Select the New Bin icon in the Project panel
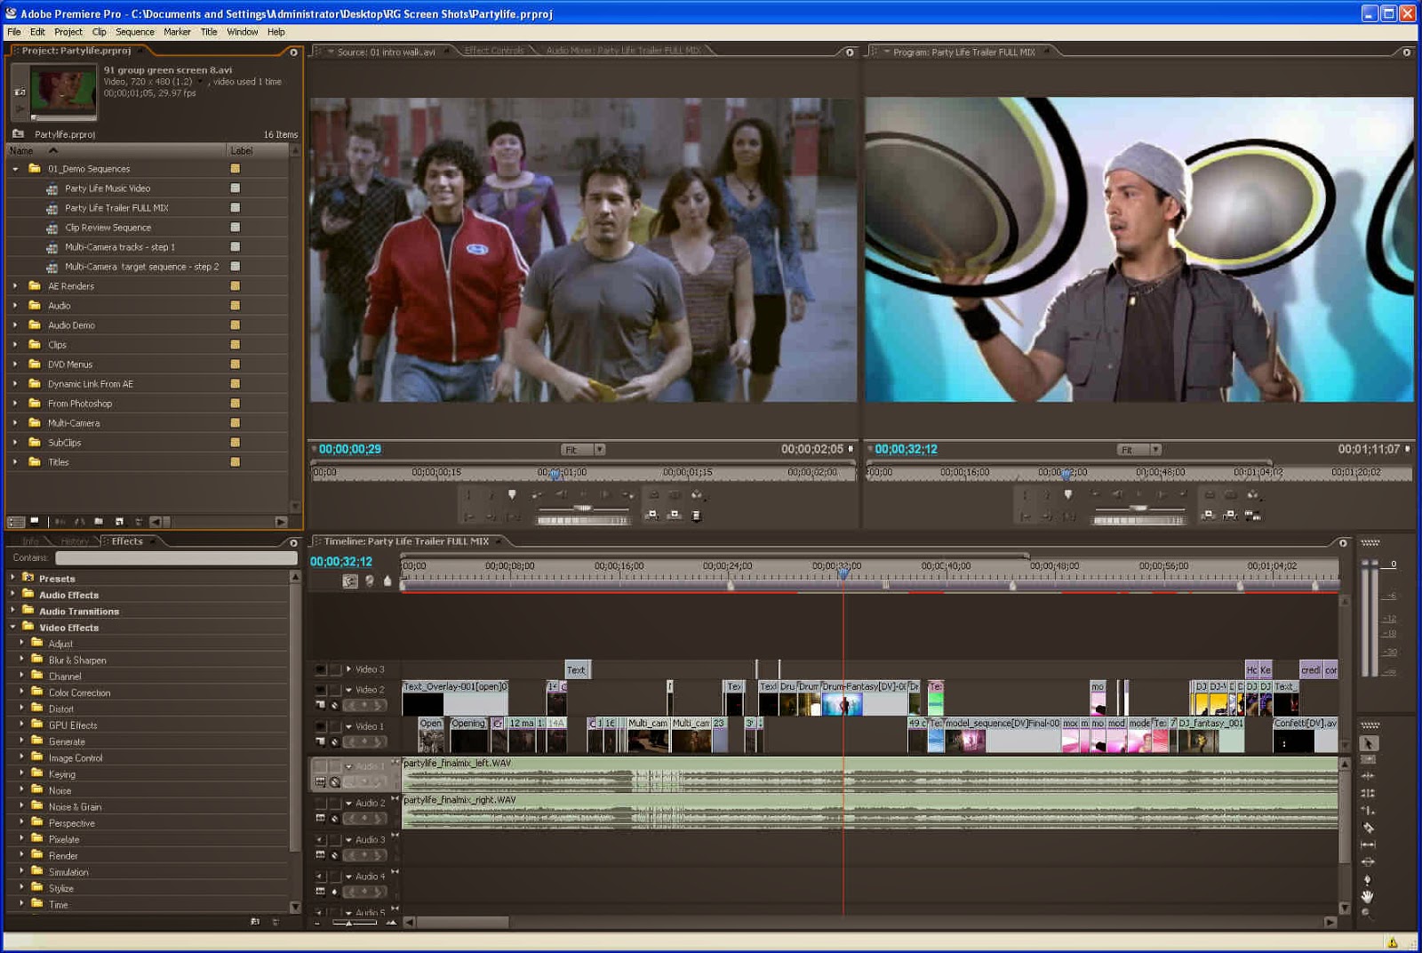Screen dimensions: 1422x953 99,522
